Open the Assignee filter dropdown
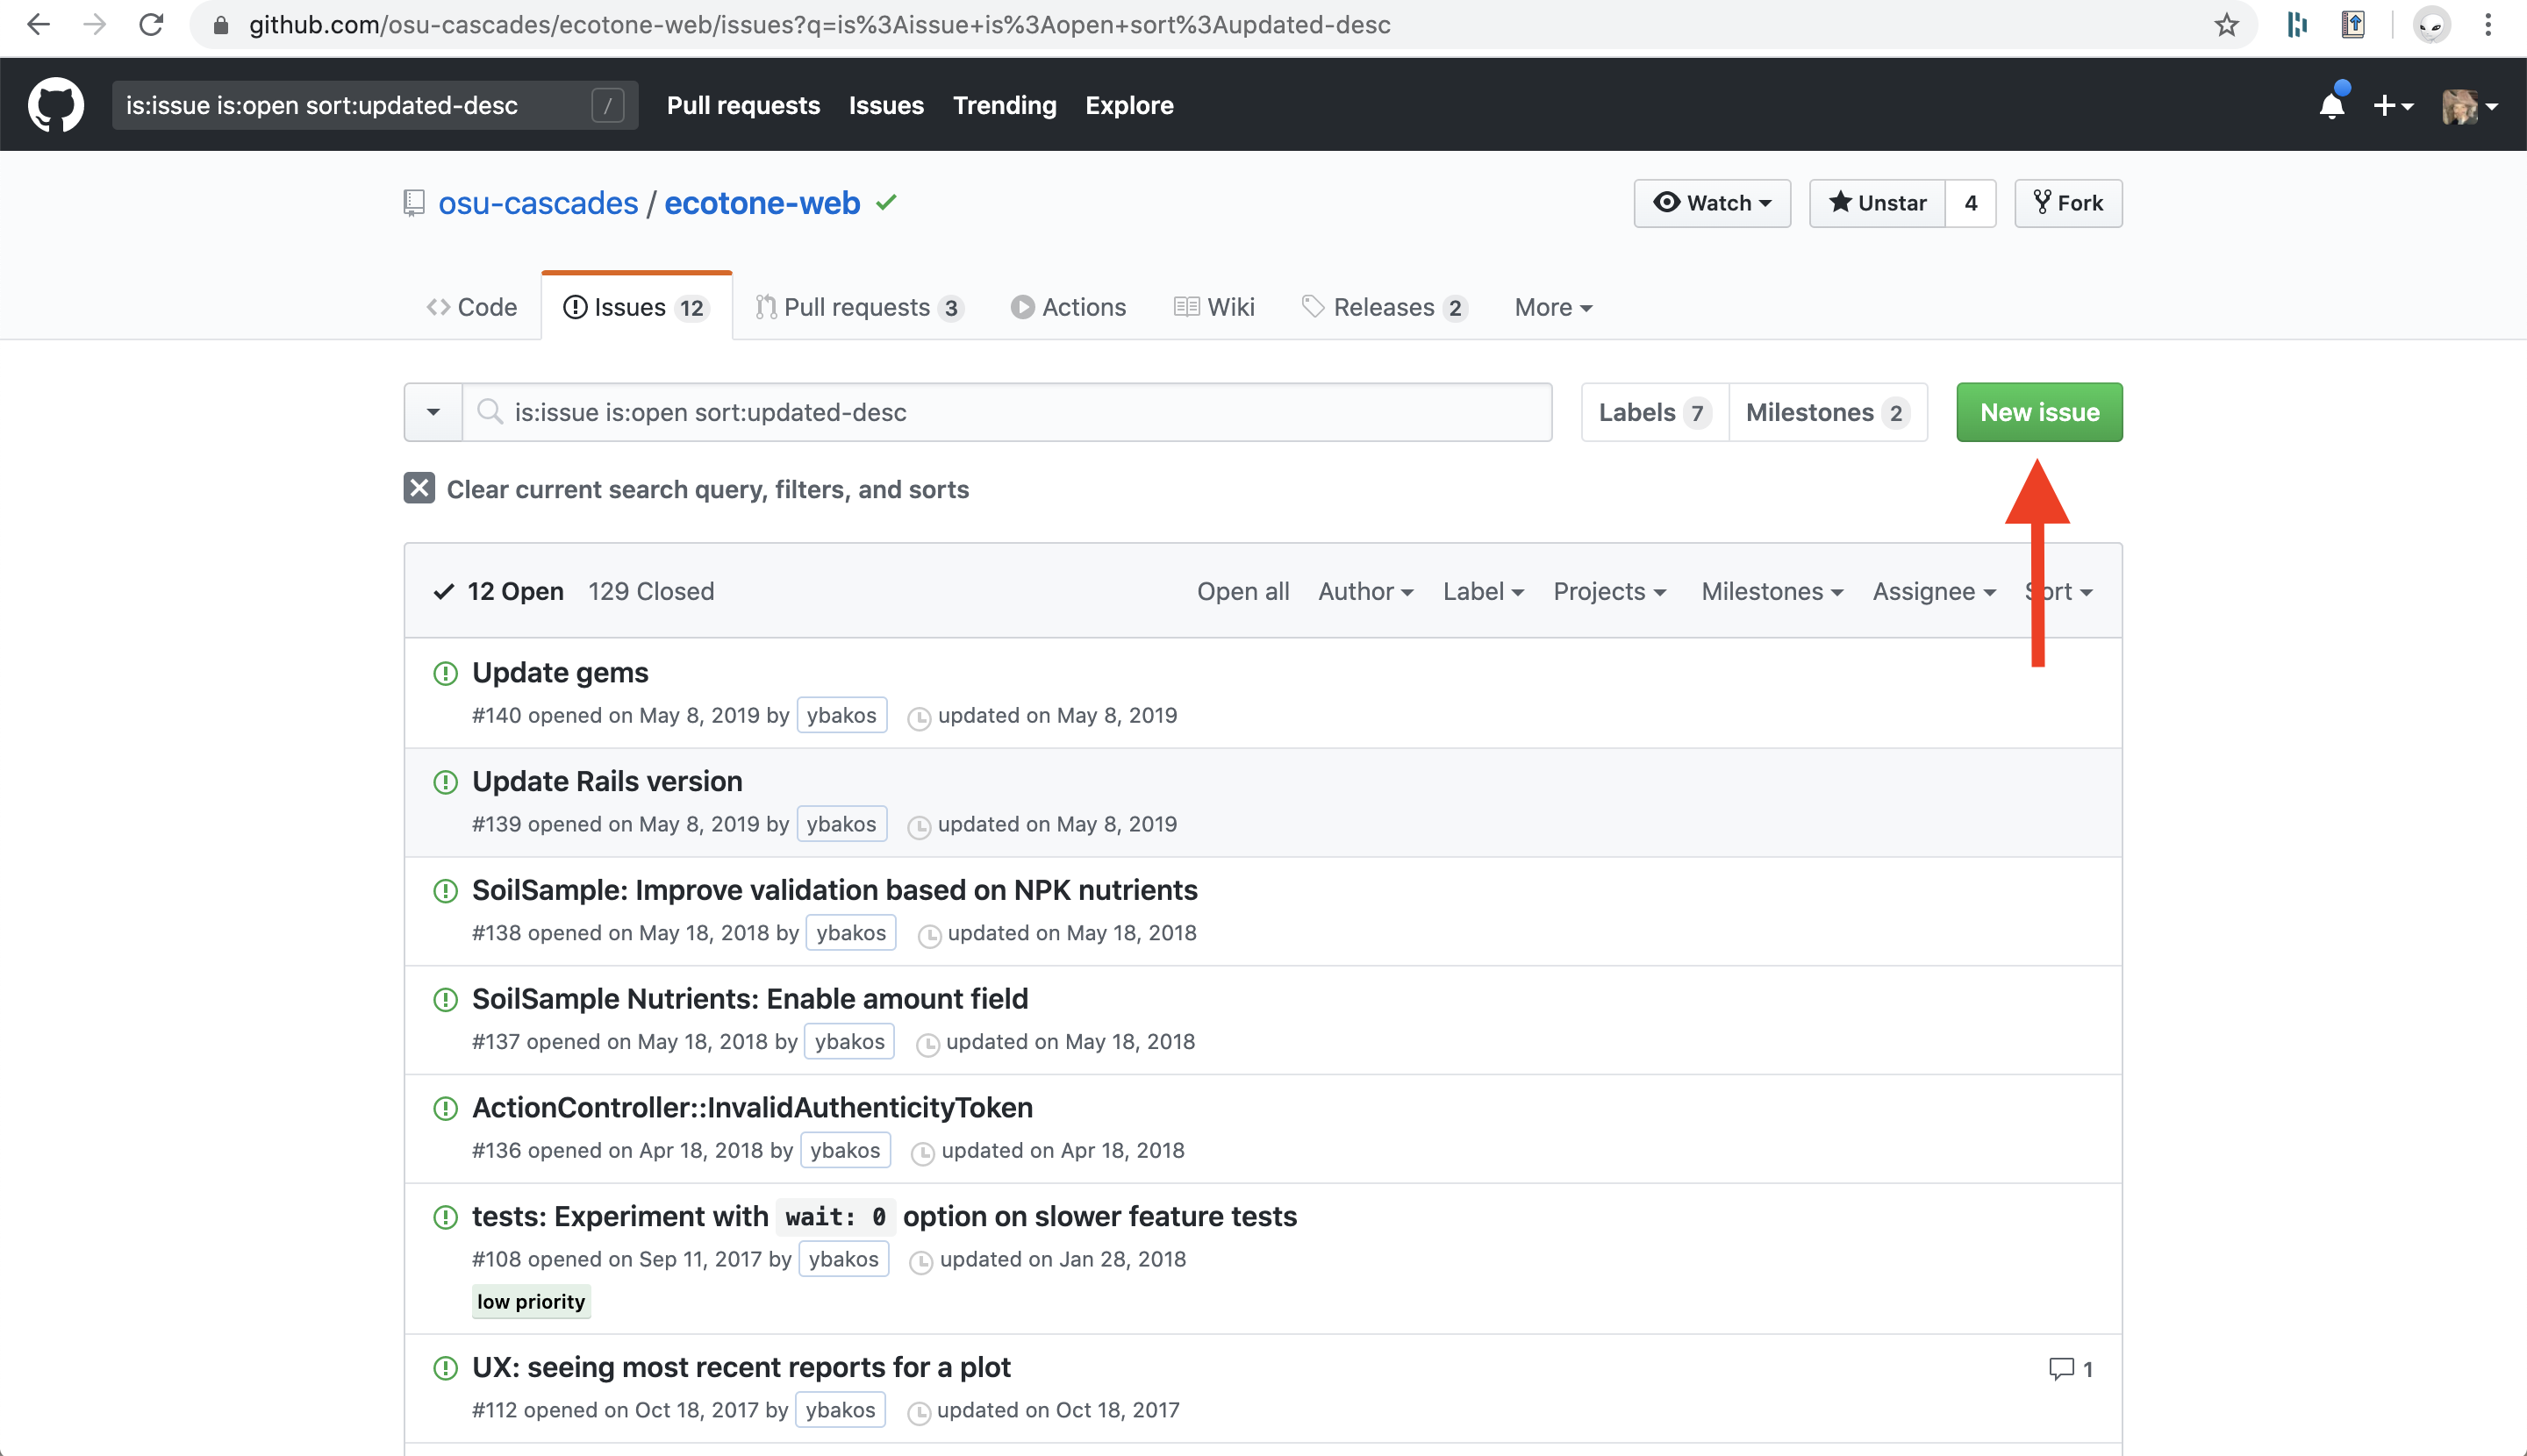 tap(1934, 591)
